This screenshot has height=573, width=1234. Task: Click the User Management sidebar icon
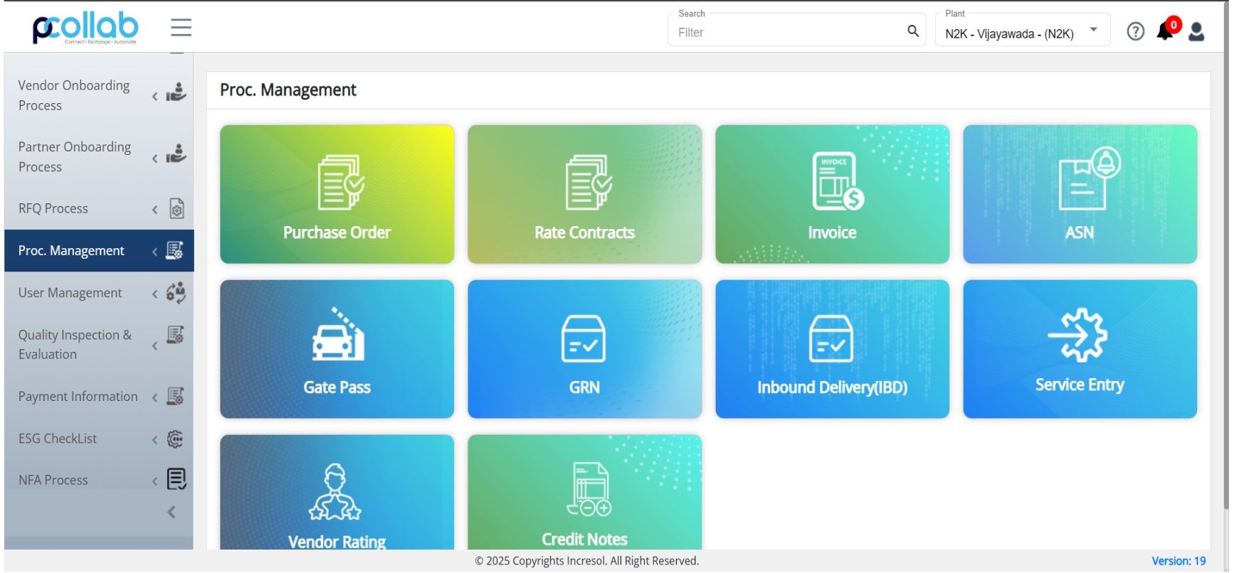click(x=176, y=294)
